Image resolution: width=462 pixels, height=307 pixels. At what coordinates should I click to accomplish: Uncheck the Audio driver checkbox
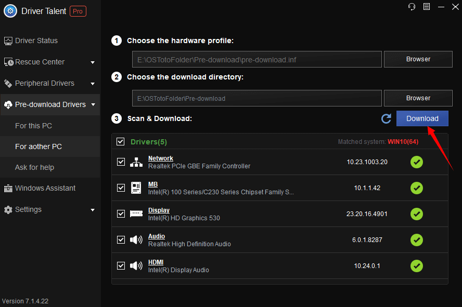pyautogui.click(x=121, y=240)
